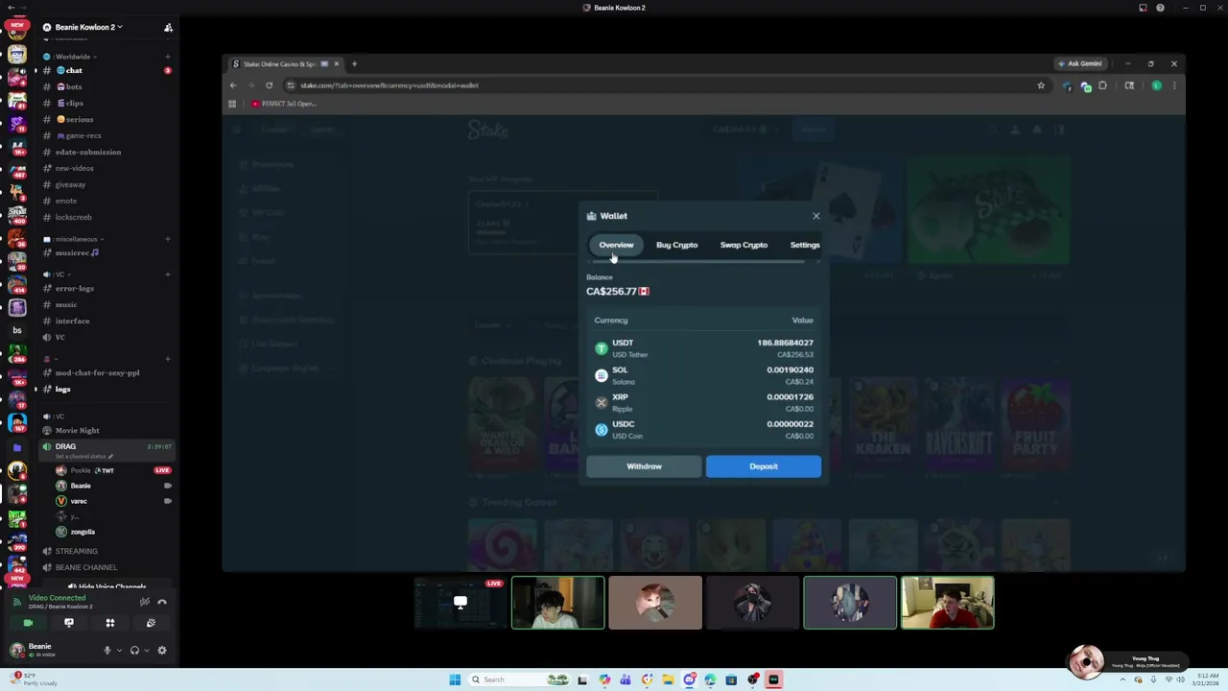Select the LIVE stream thumbnail
1228x691 pixels.
tap(460, 603)
